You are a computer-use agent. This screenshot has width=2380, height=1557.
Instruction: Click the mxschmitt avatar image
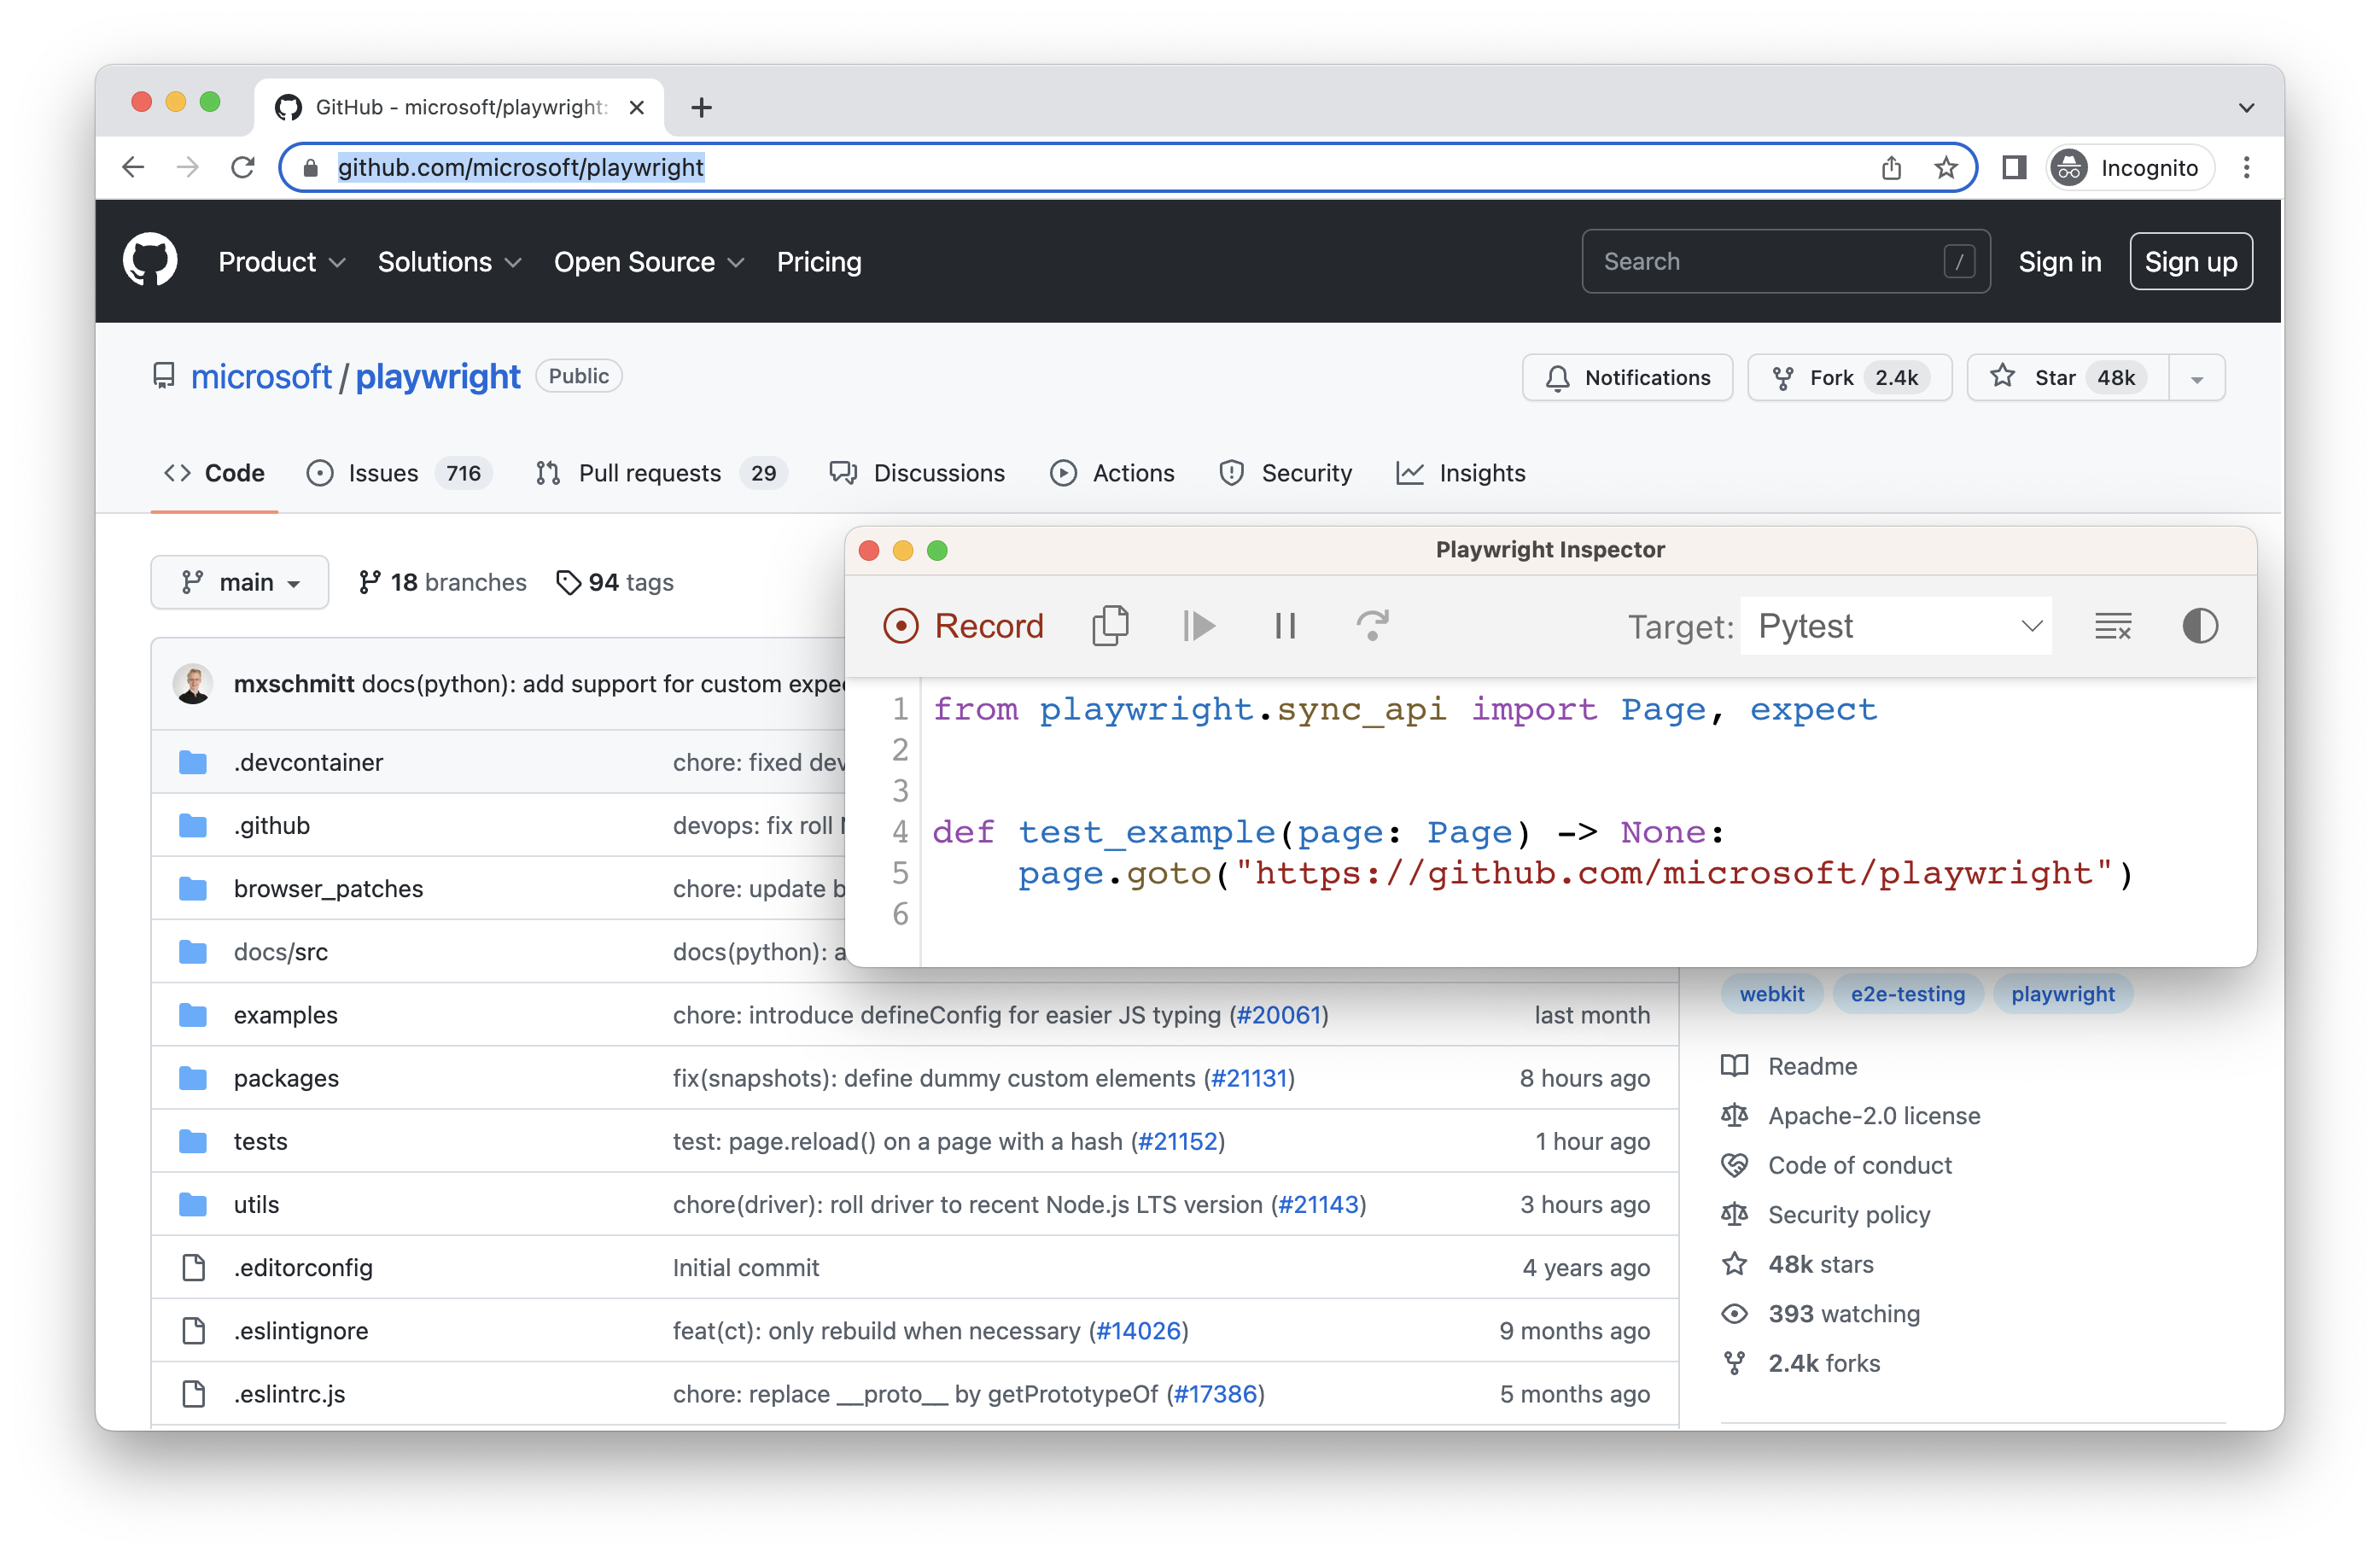click(192, 683)
